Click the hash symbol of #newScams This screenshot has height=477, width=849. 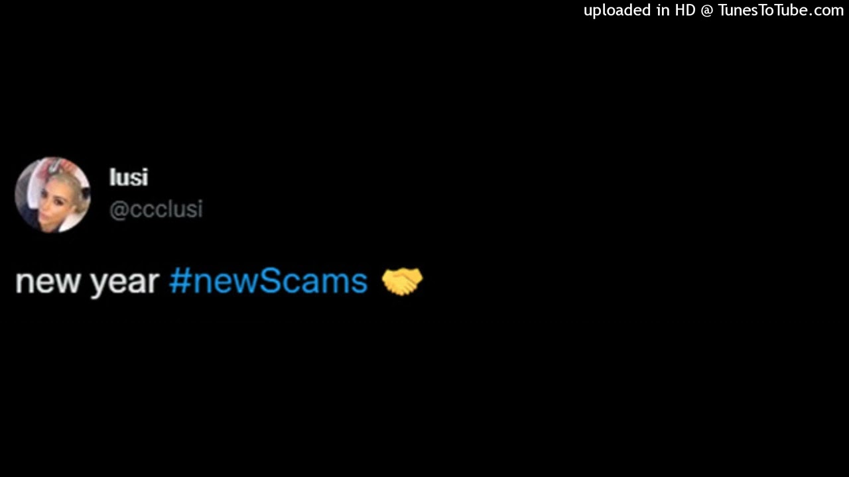coord(180,282)
